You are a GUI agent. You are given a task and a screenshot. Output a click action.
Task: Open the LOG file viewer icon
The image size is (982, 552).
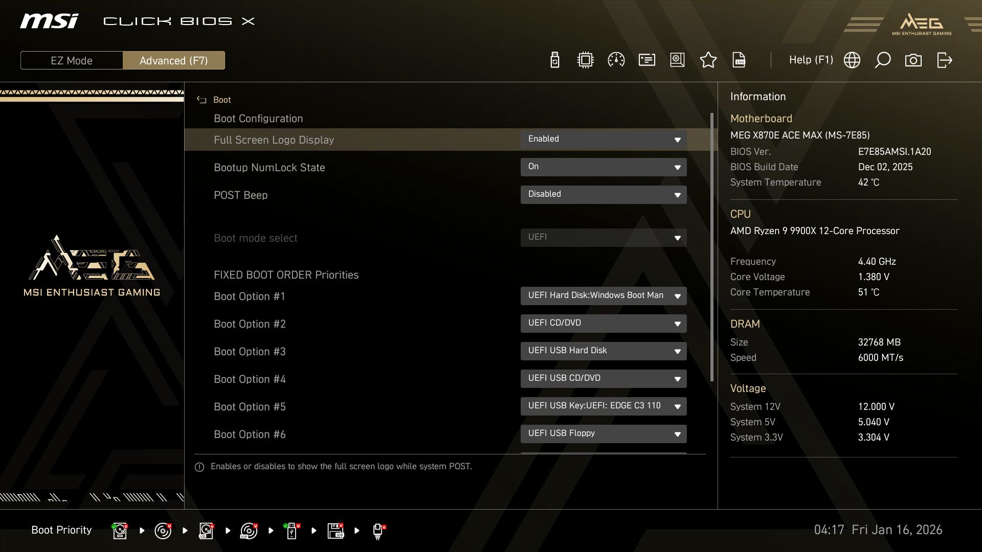(x=739, y=60)
